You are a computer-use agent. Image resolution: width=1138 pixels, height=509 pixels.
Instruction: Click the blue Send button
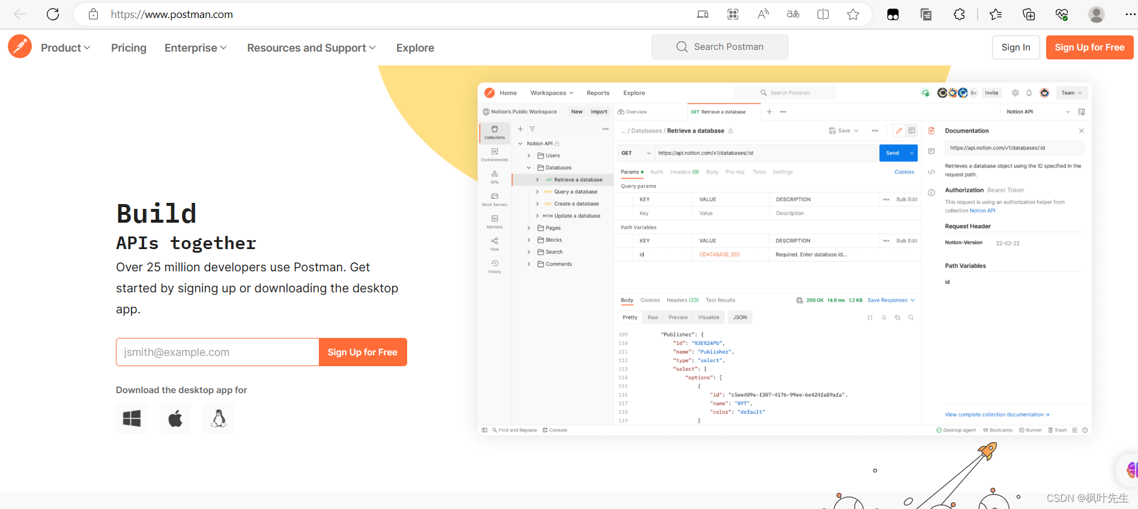[x=892, y=153]
